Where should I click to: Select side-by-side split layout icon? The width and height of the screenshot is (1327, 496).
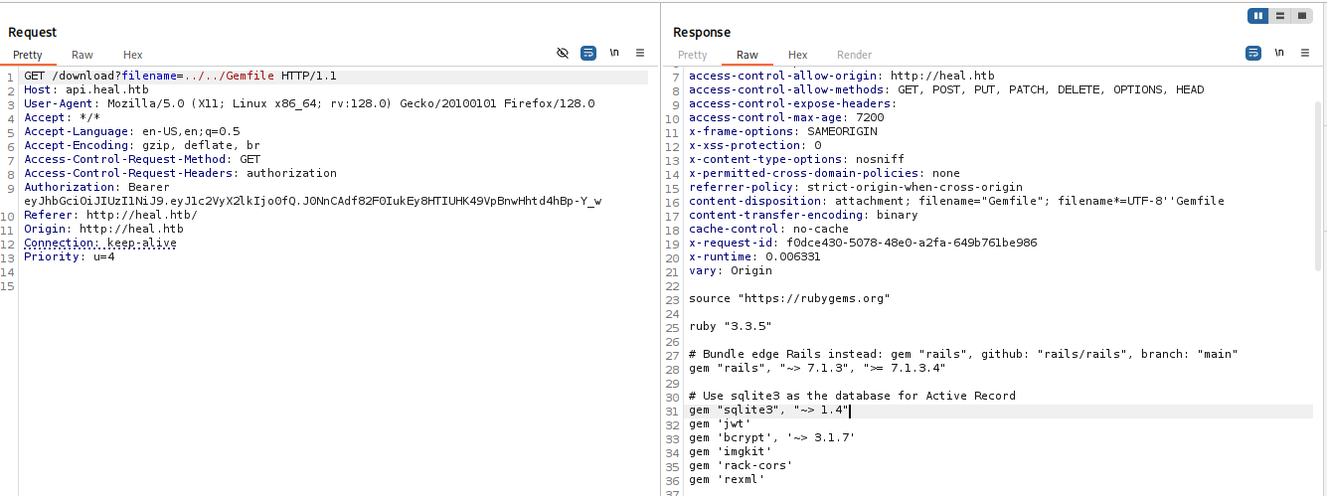(1258, 16)
